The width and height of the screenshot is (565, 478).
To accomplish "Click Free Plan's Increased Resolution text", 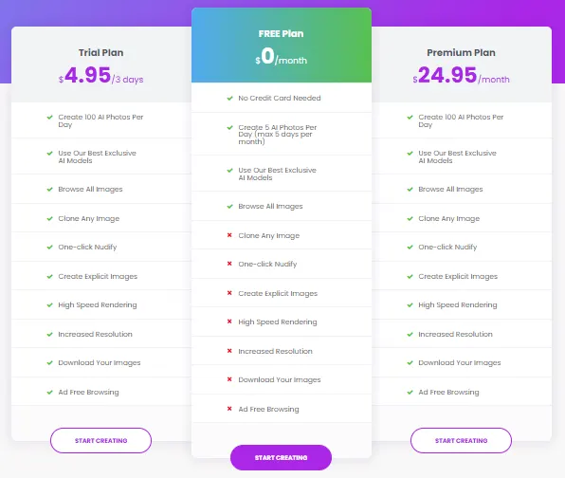I will tap(275, 351).
